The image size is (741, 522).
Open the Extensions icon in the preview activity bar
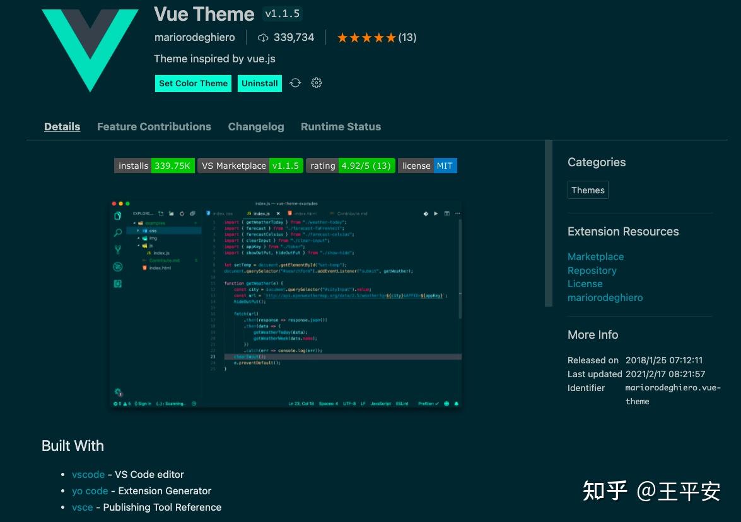117,282
